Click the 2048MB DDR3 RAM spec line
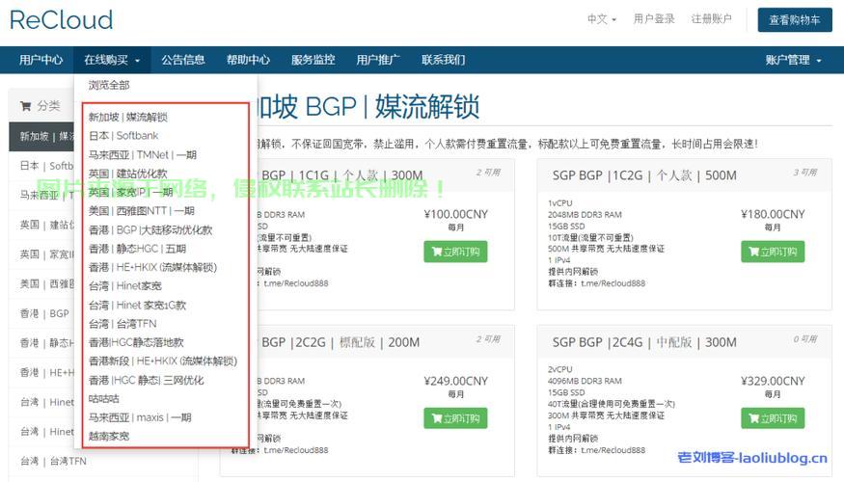Image resolution: width=844 pixels, height=482 pixels. tap(585, 215)
